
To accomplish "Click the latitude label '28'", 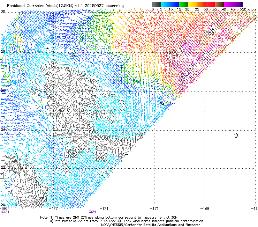I will 3,51.
